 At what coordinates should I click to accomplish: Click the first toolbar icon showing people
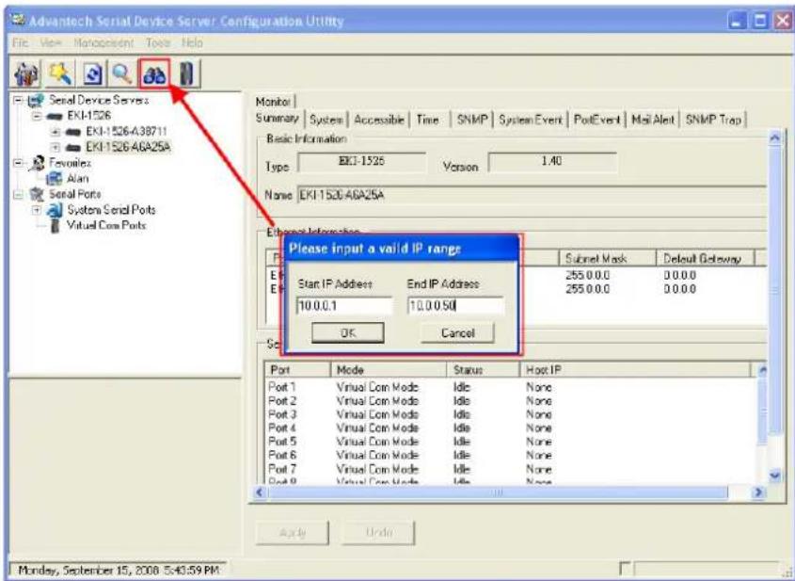click(24, 75)
